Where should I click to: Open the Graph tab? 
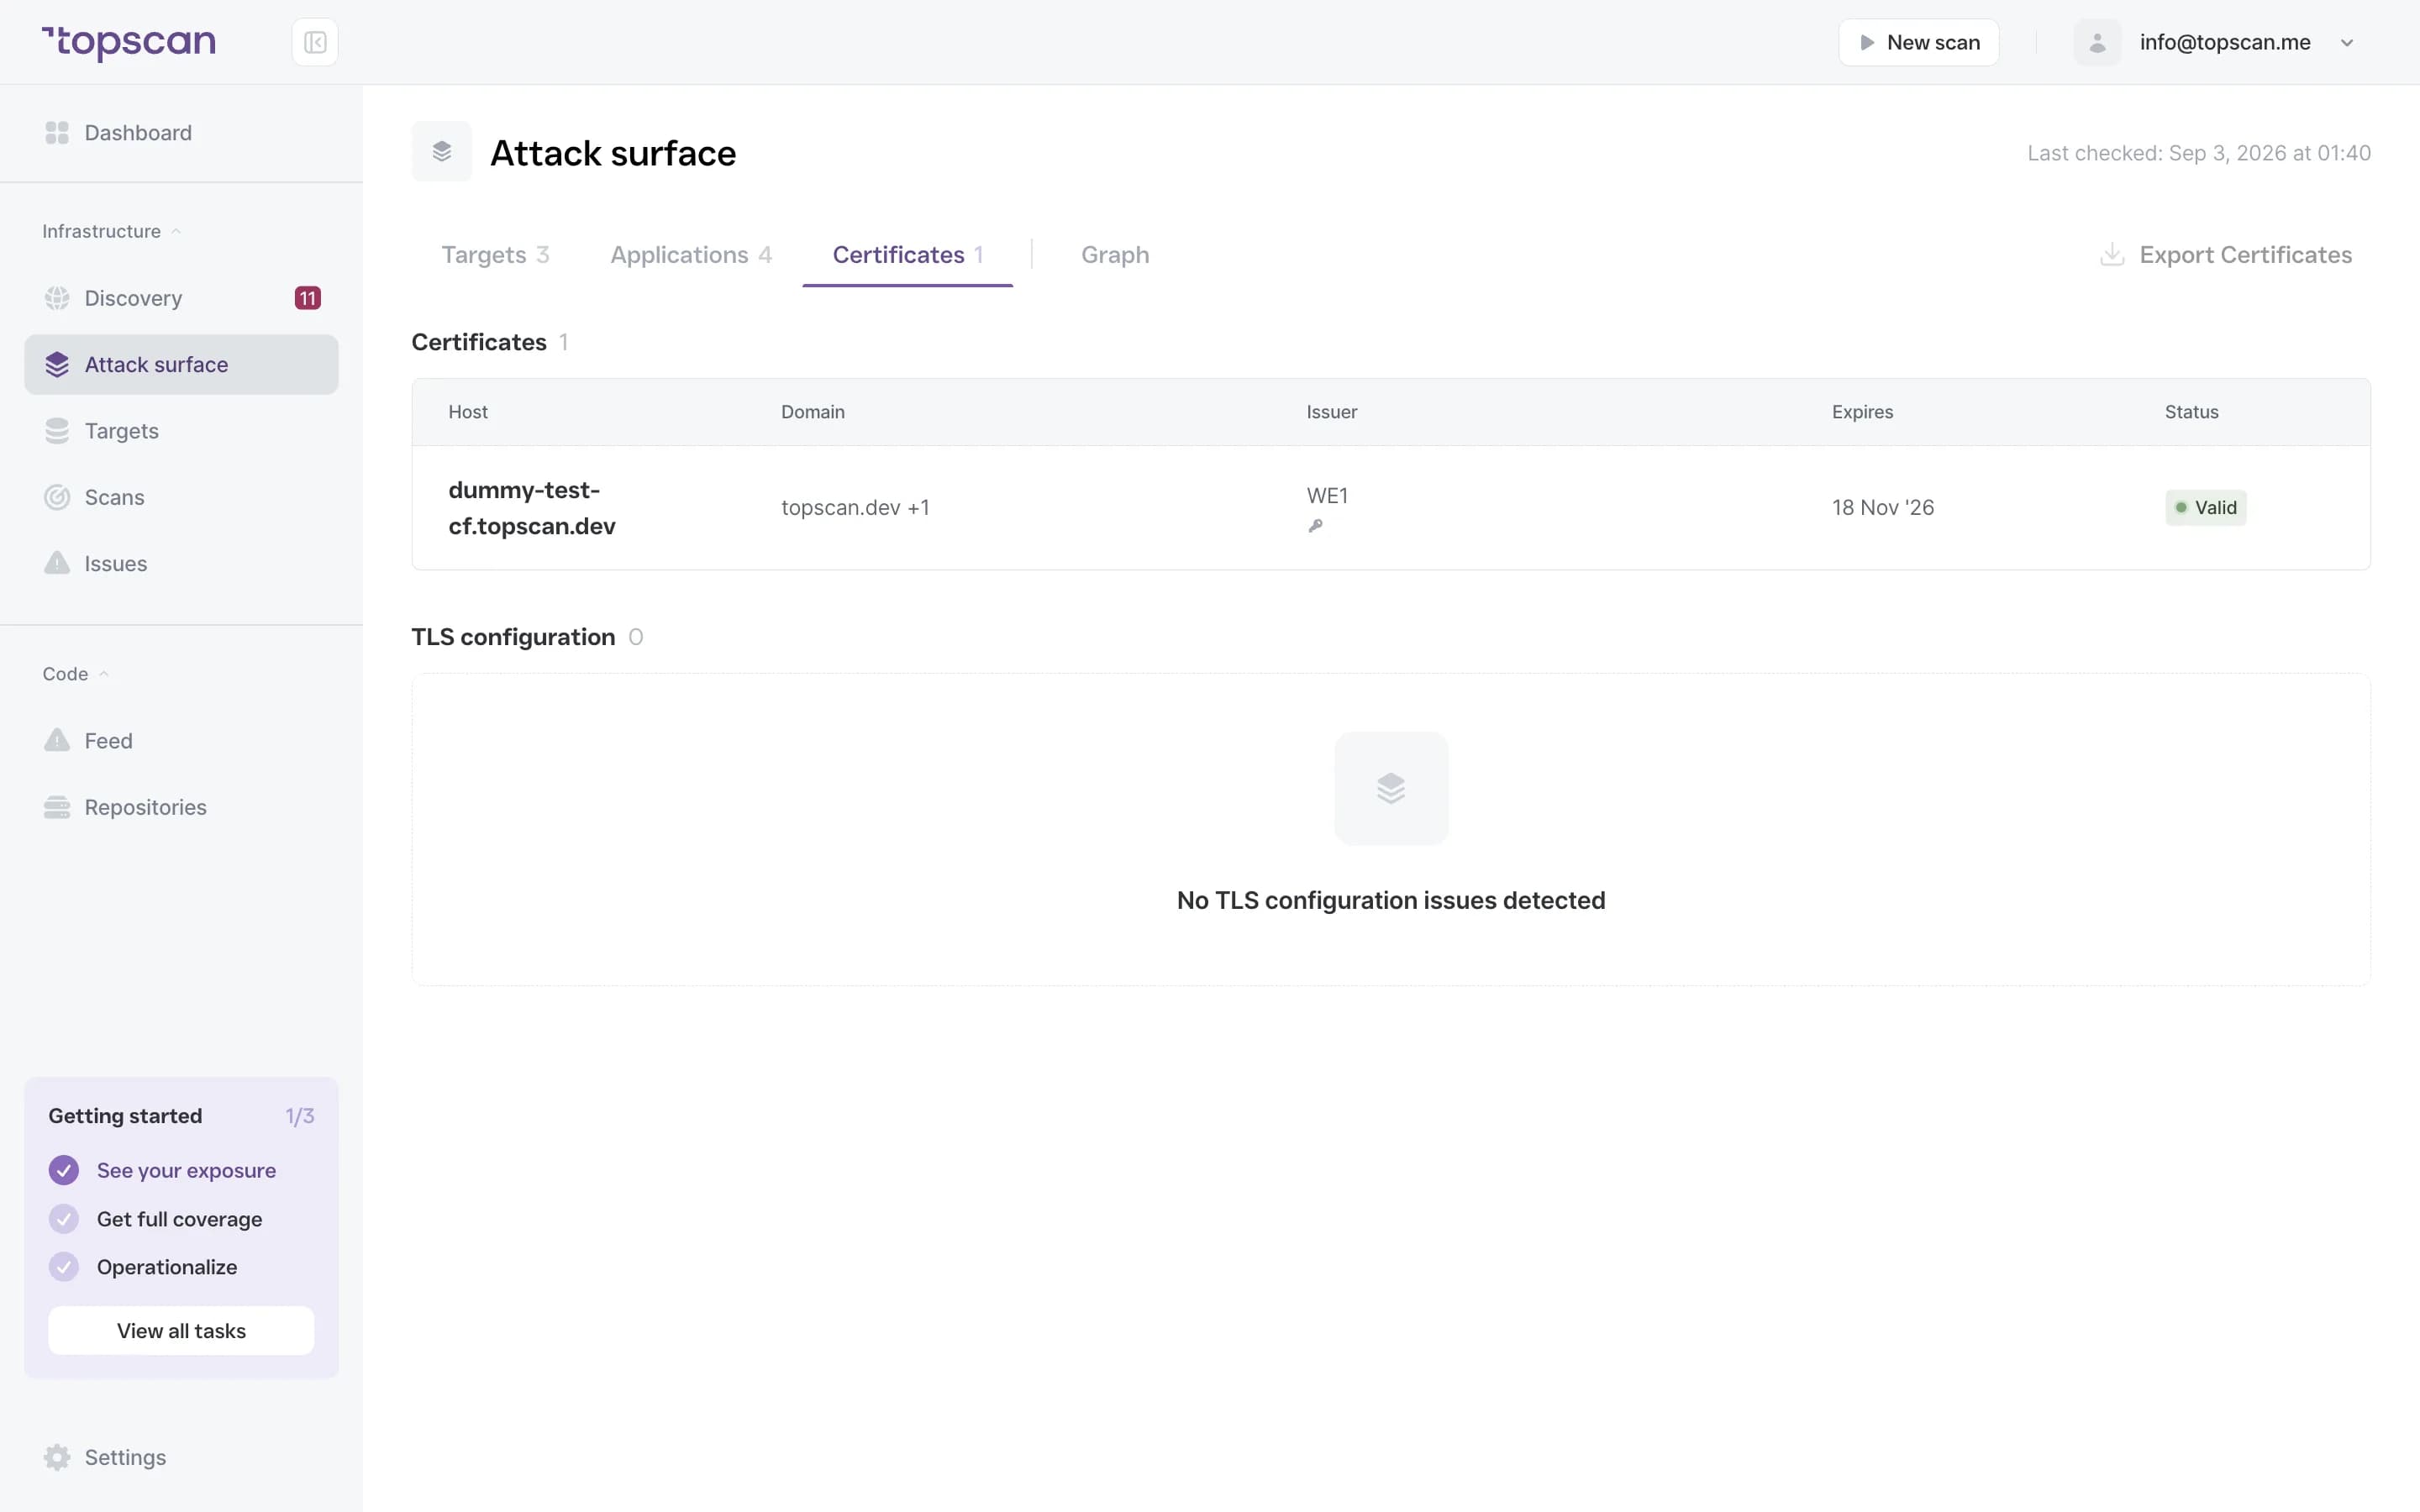(x=1115, y=255)
